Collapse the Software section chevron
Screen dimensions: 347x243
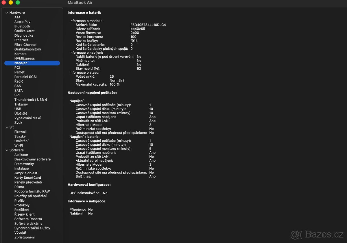7,150
